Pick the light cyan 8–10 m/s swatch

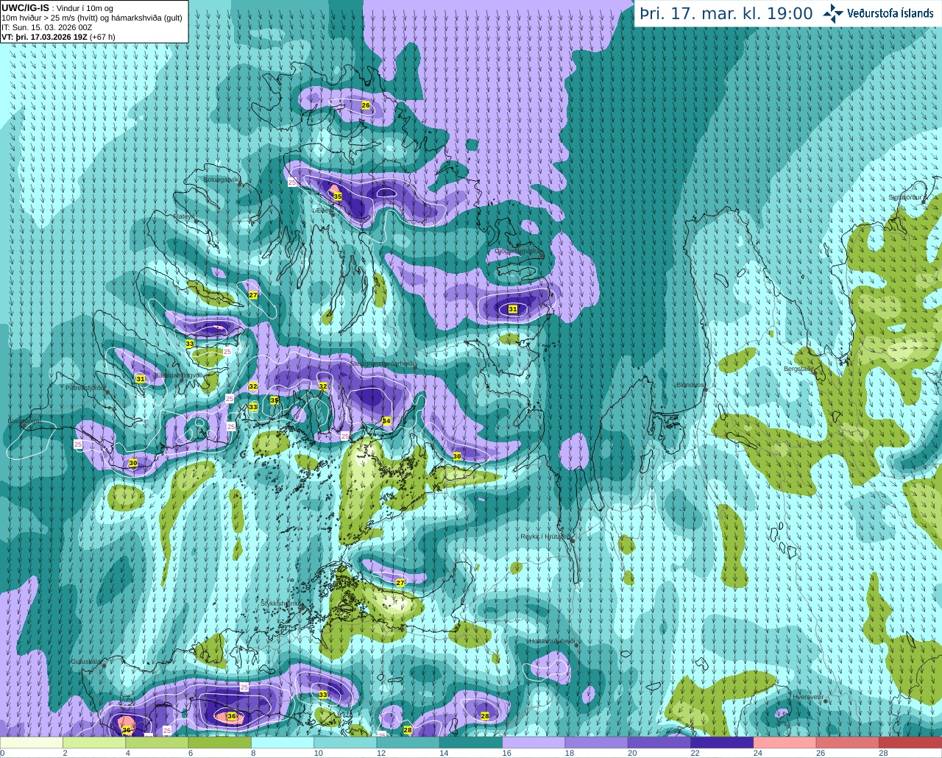tap(283, 743)
